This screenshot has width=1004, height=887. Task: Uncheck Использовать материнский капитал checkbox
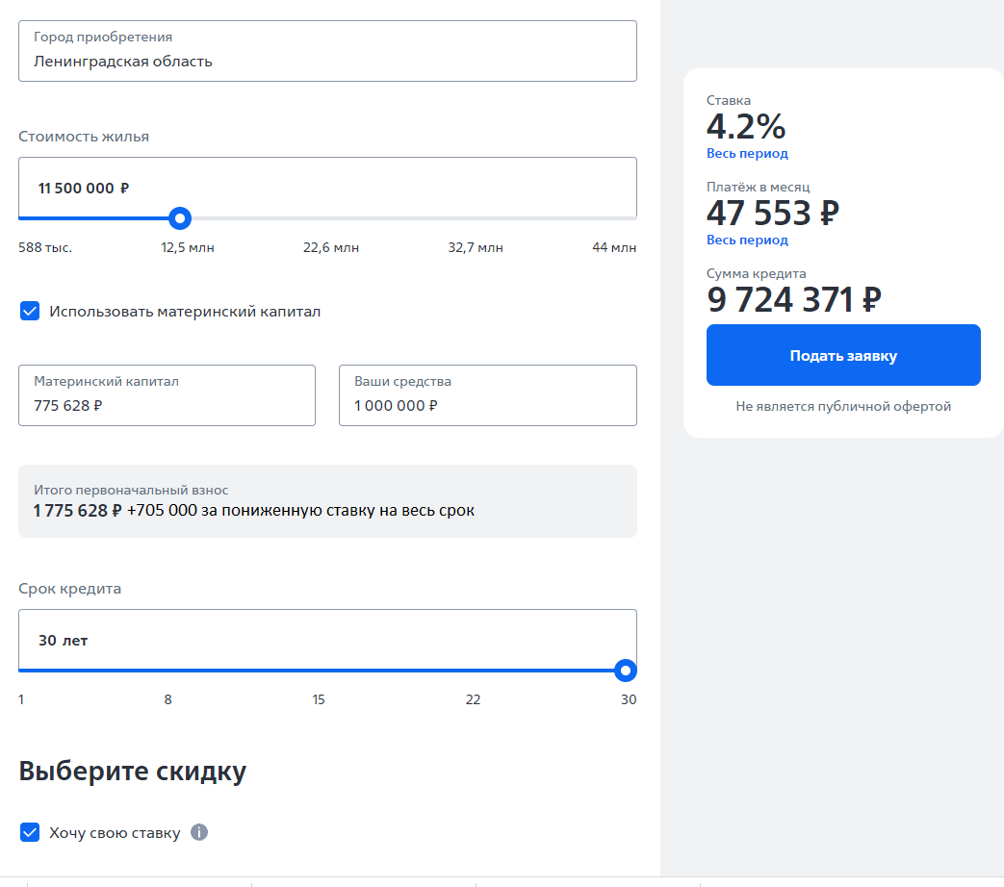tap(30, 311)
